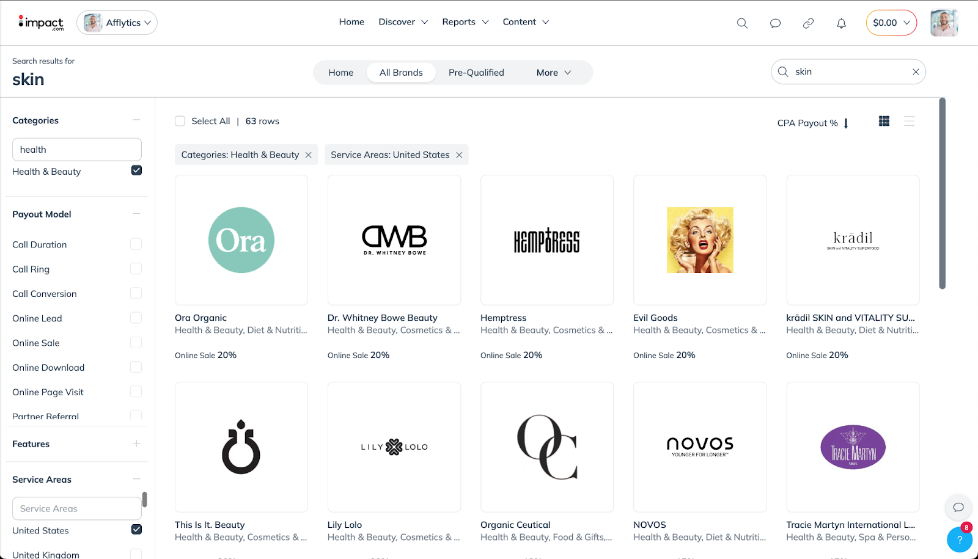Enable Call Conversion payout filter
The image size is (978, 559).
click(136, 293)
